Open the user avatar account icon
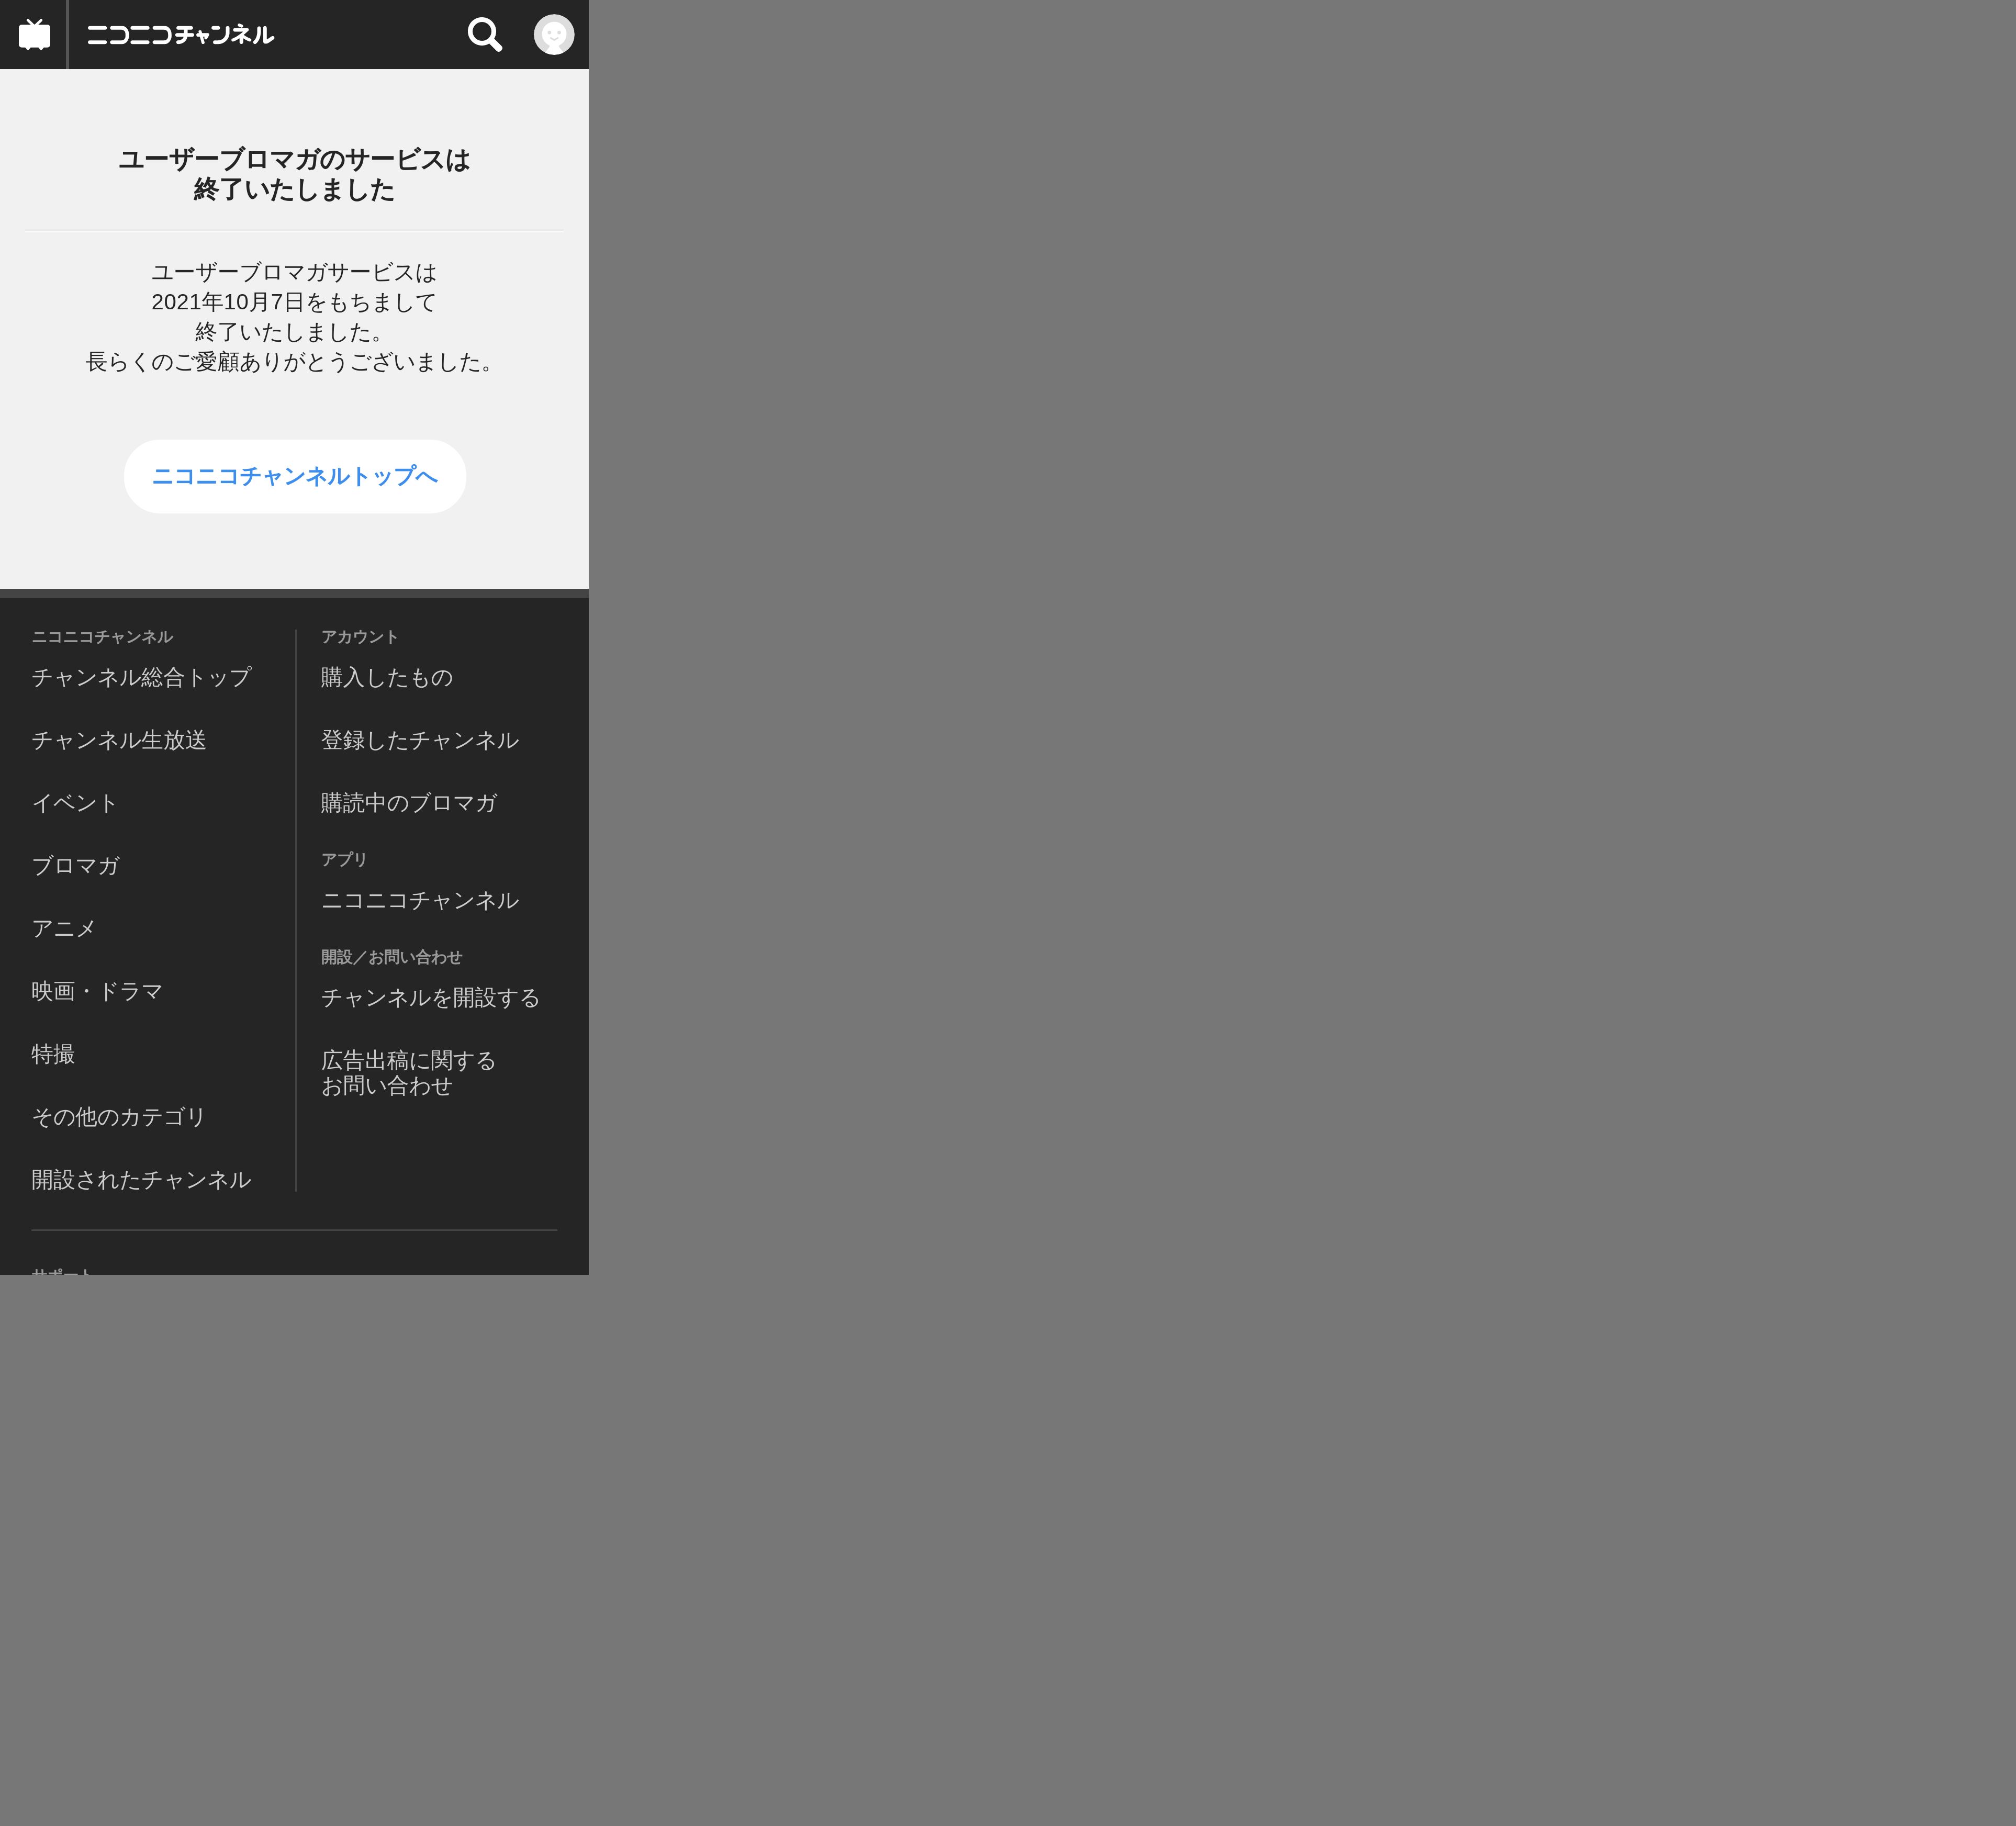 click(553, 34)
